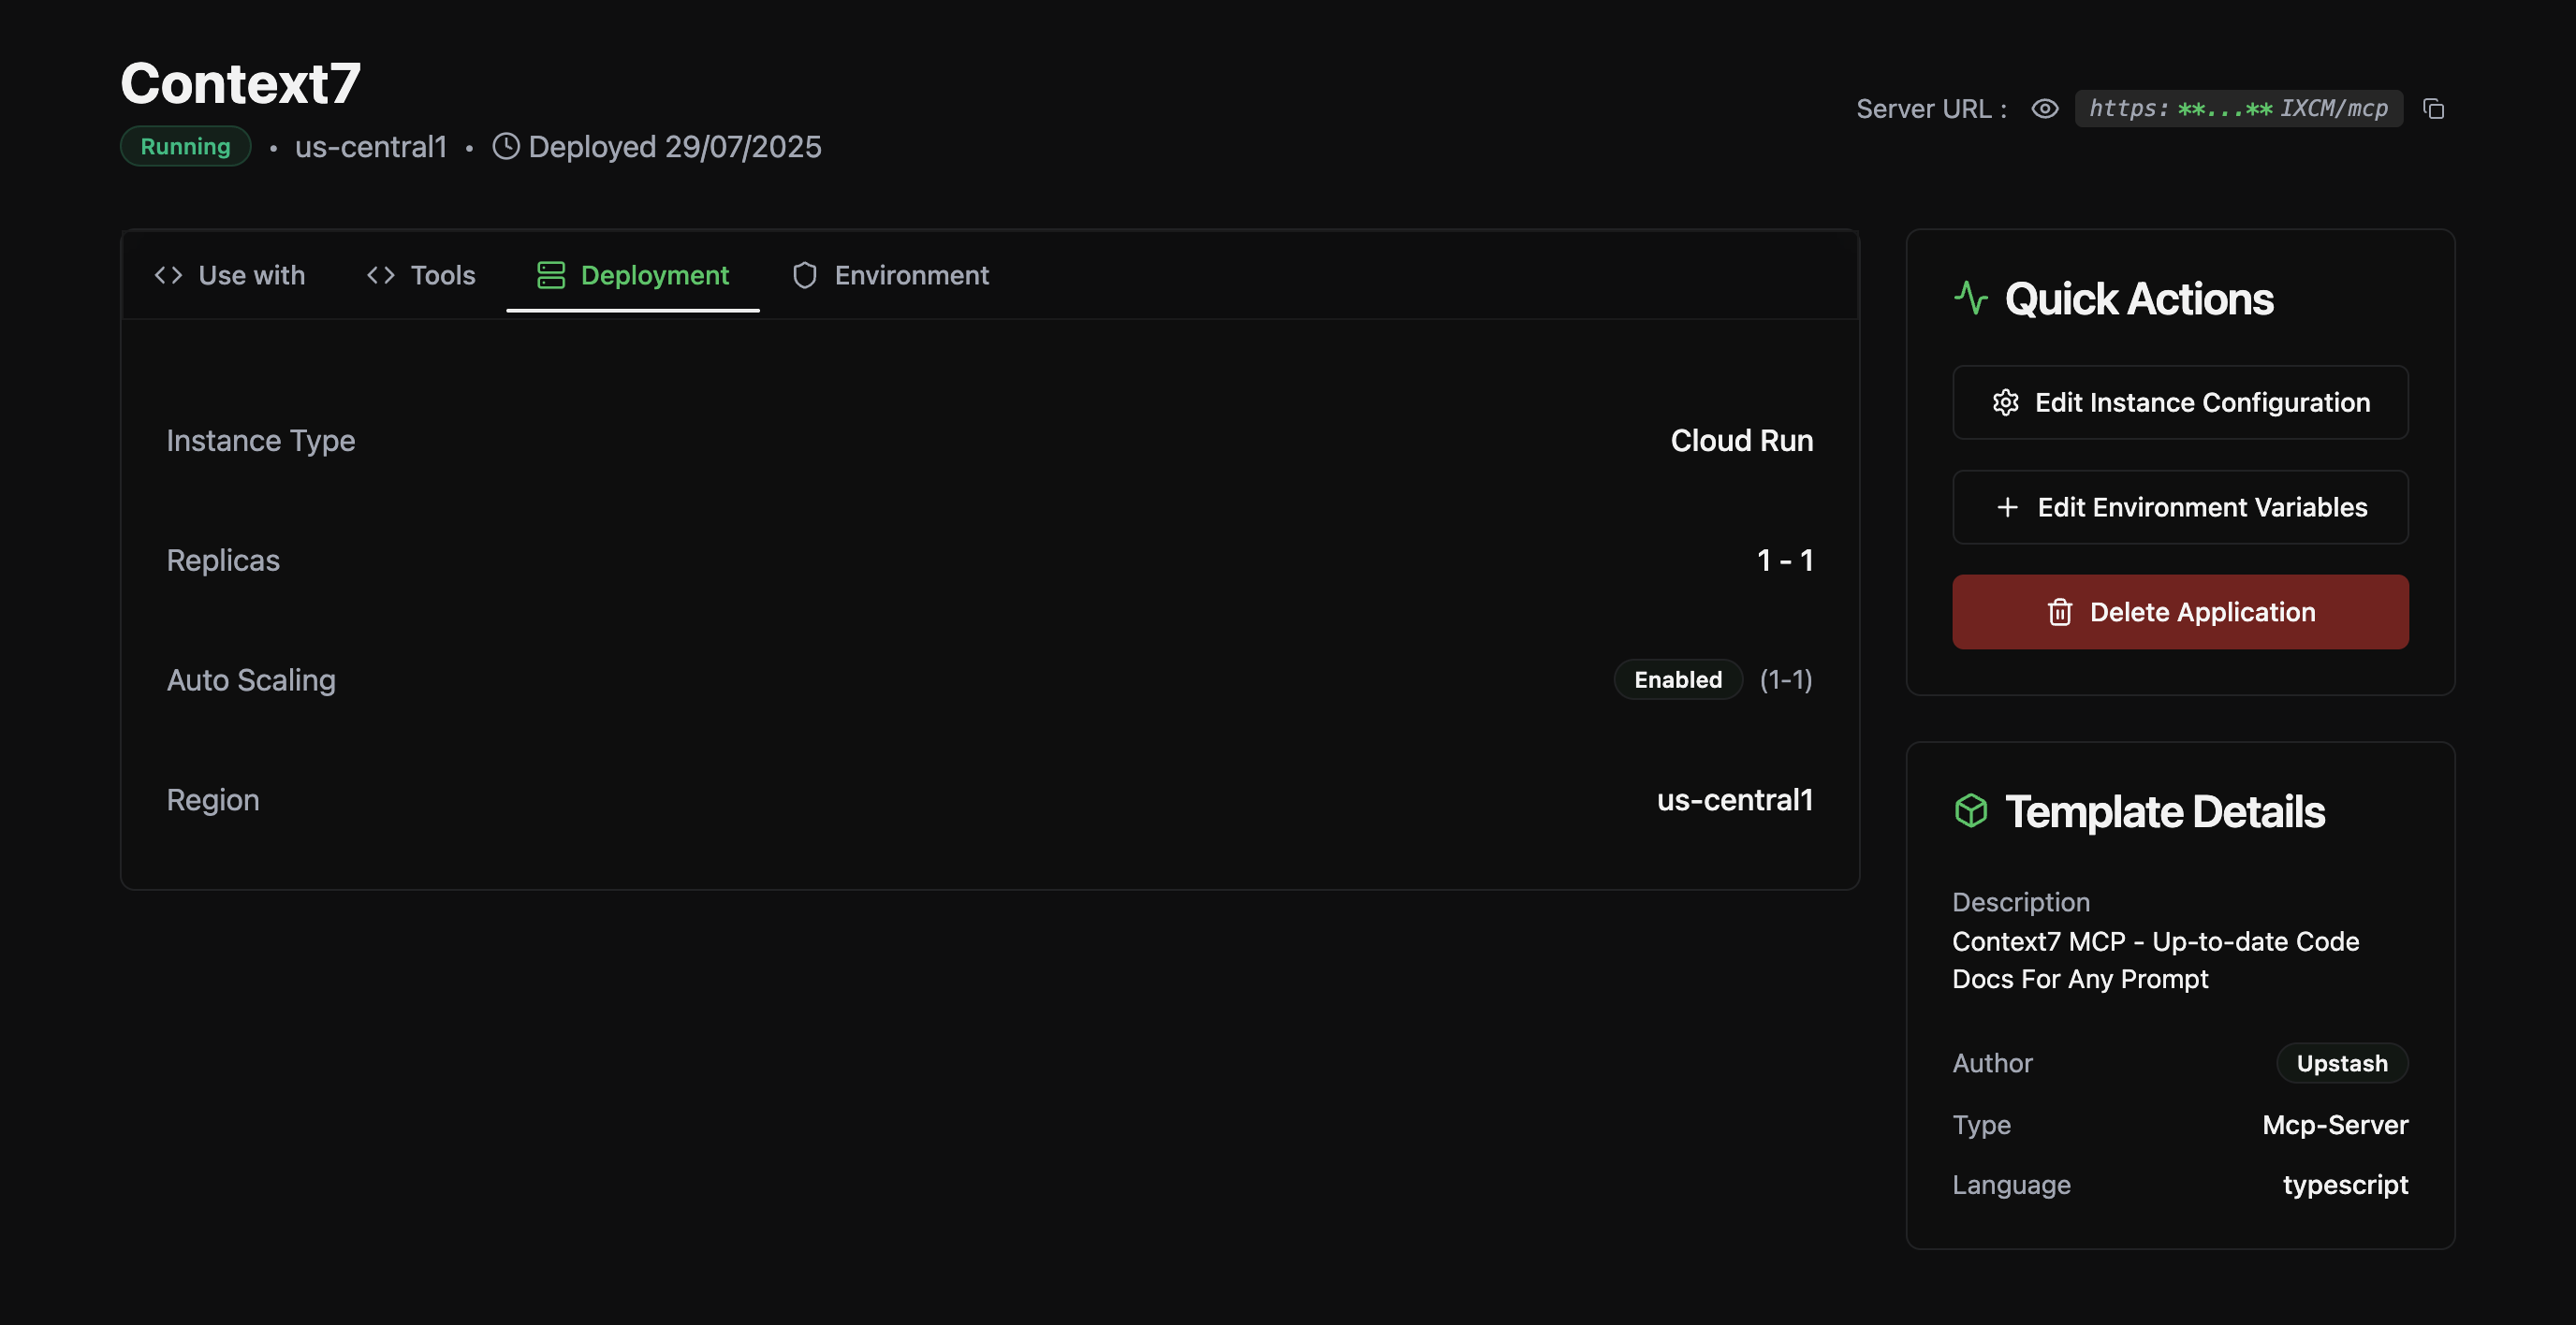Reveal the hidden server URL with eye icon

click(2044, 108)
